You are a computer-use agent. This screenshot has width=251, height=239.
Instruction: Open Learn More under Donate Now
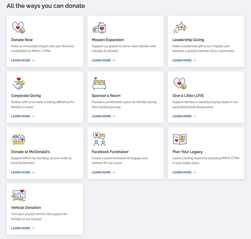point(21,60)
